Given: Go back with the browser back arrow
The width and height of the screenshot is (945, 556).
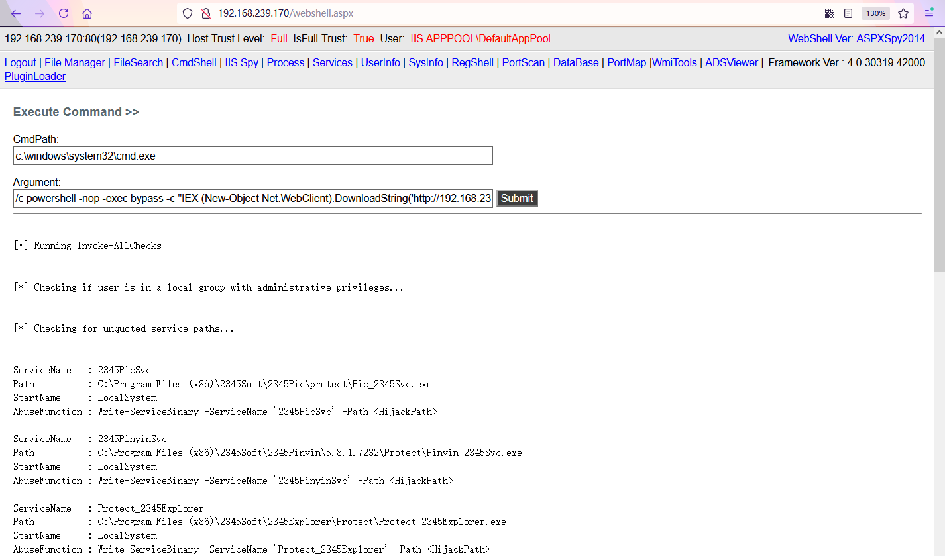Looking at the screenshot, I should (x=16, y=13).
